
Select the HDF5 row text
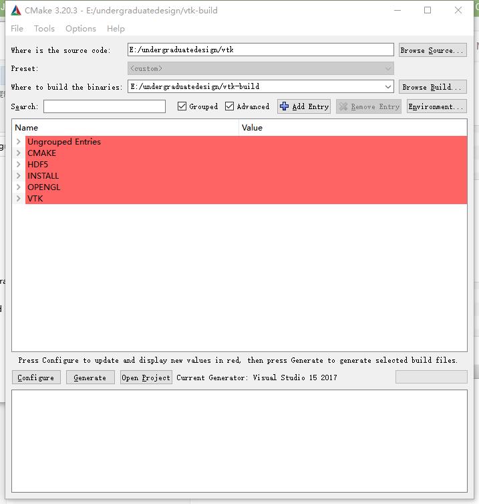(37, 164)
